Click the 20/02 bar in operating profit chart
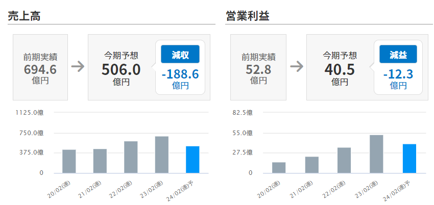 (279, 168)
